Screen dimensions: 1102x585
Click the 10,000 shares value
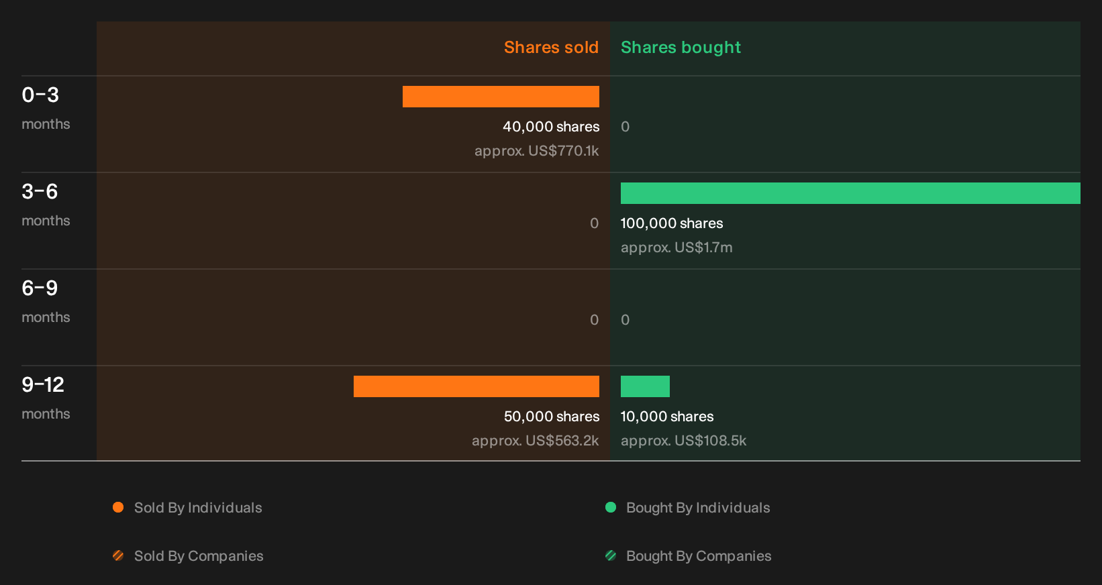coord(667,417)
